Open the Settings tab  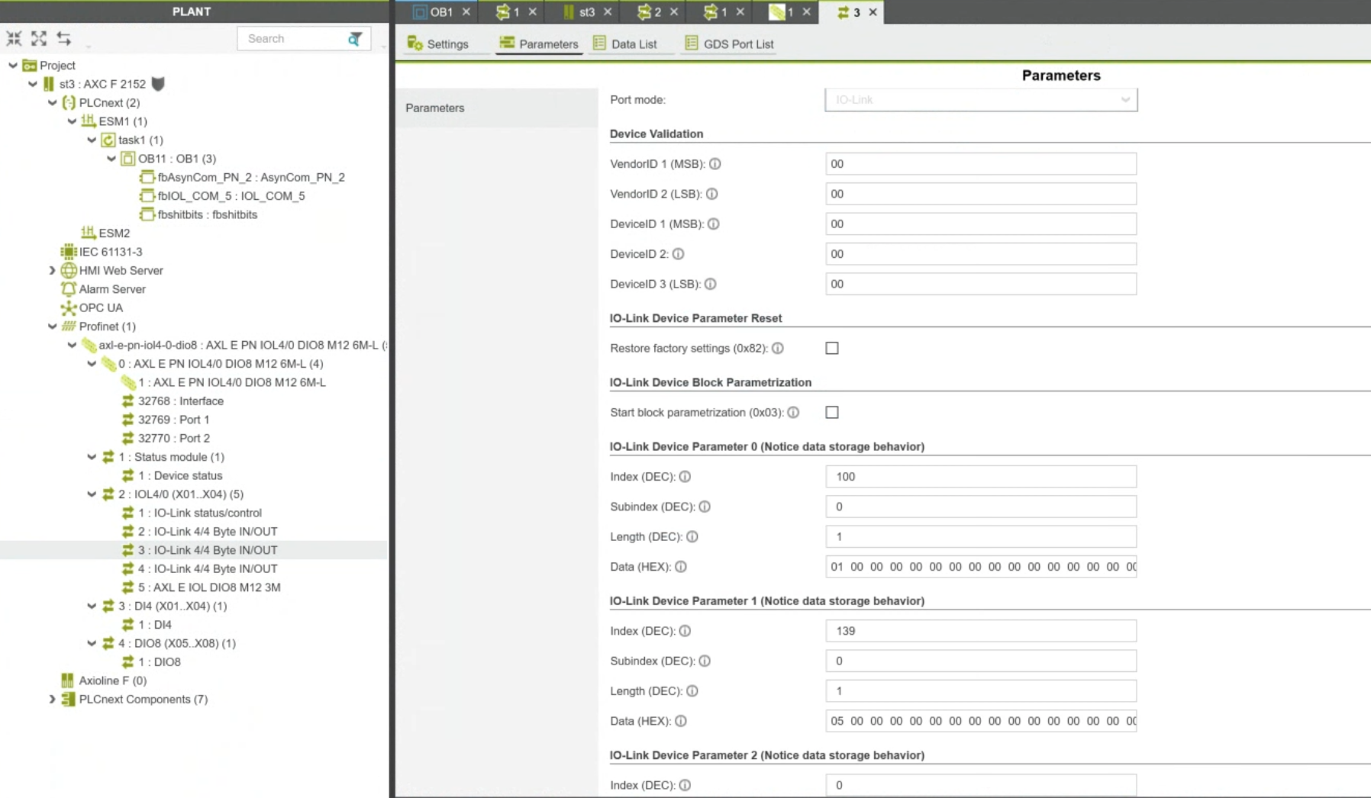(x=438, y=44)
